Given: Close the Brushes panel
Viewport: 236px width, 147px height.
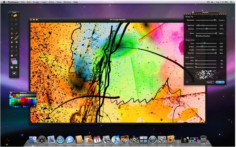Looking at the screenshot, I should click(193, 12).
